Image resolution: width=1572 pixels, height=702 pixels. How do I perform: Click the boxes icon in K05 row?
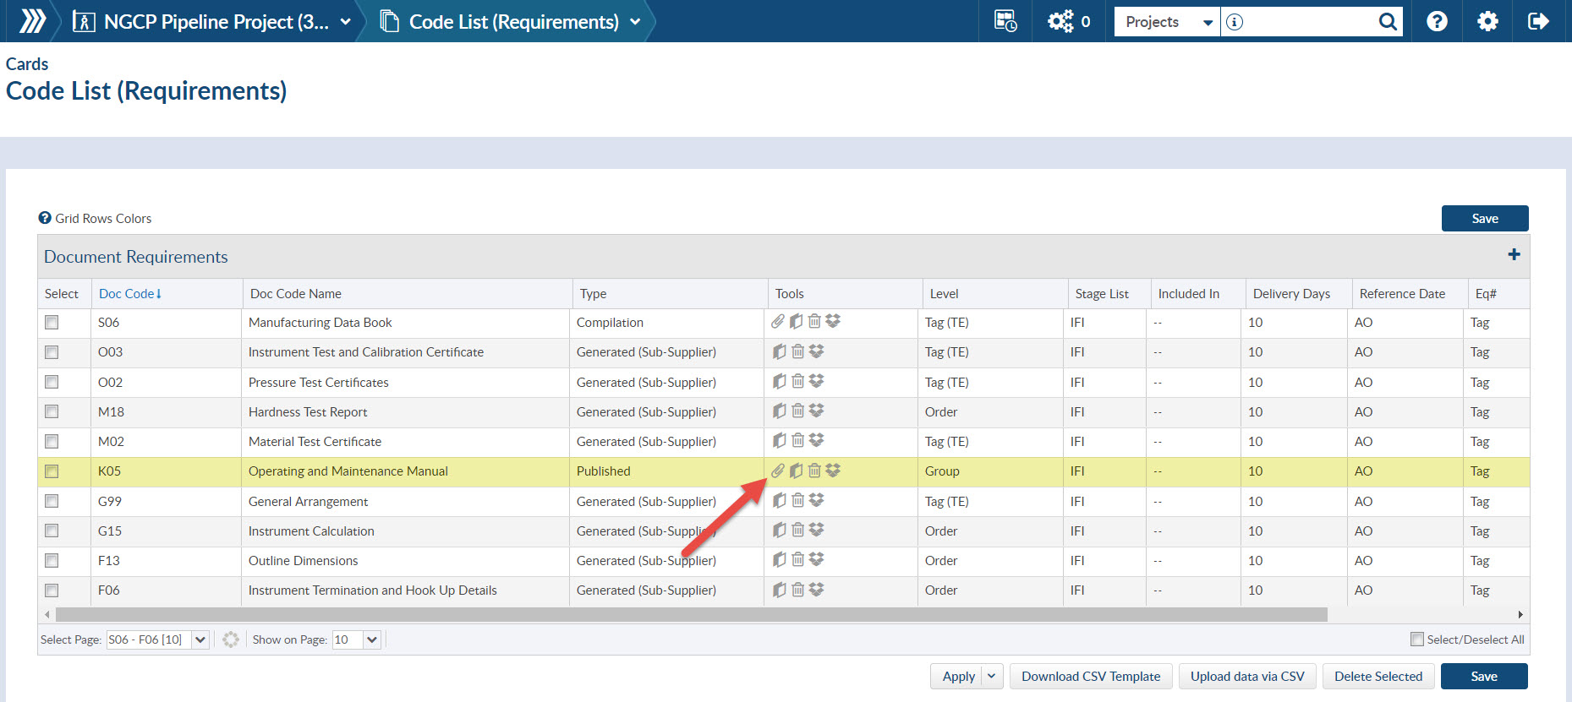coord(833,471)
